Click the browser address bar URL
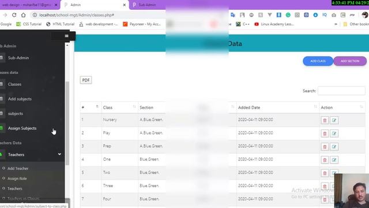Image resolution: width=369 pixels, height=208 pixels. tap(77, 15)
